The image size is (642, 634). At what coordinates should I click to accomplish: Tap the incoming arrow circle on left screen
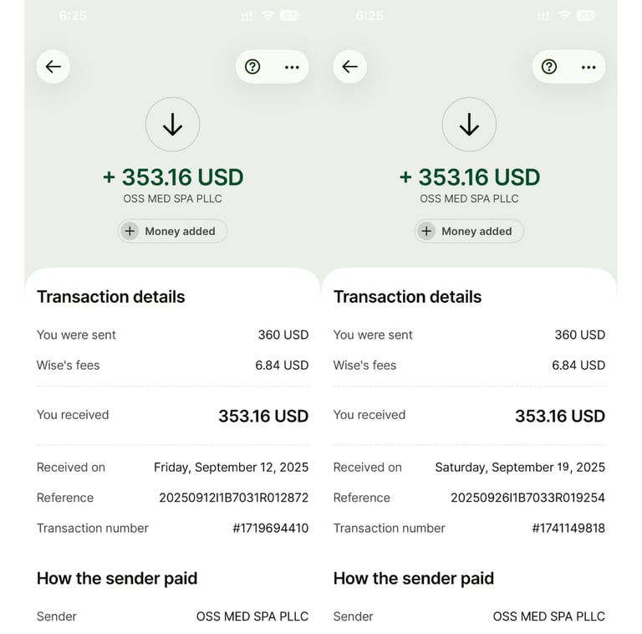[172, 125]
